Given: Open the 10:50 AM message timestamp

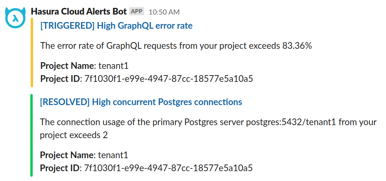Looking at the screenshot, I should pyautogui.click(x=164, y=12).
